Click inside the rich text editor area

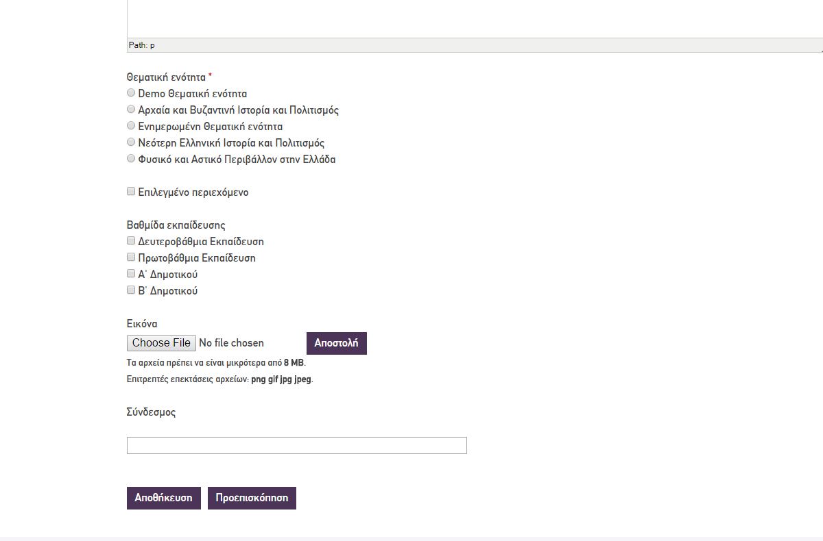473,17
